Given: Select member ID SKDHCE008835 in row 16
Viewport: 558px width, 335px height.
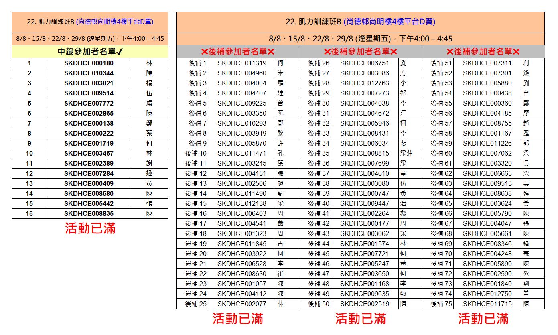Looking at the screenshot, I should pos(89,213).
